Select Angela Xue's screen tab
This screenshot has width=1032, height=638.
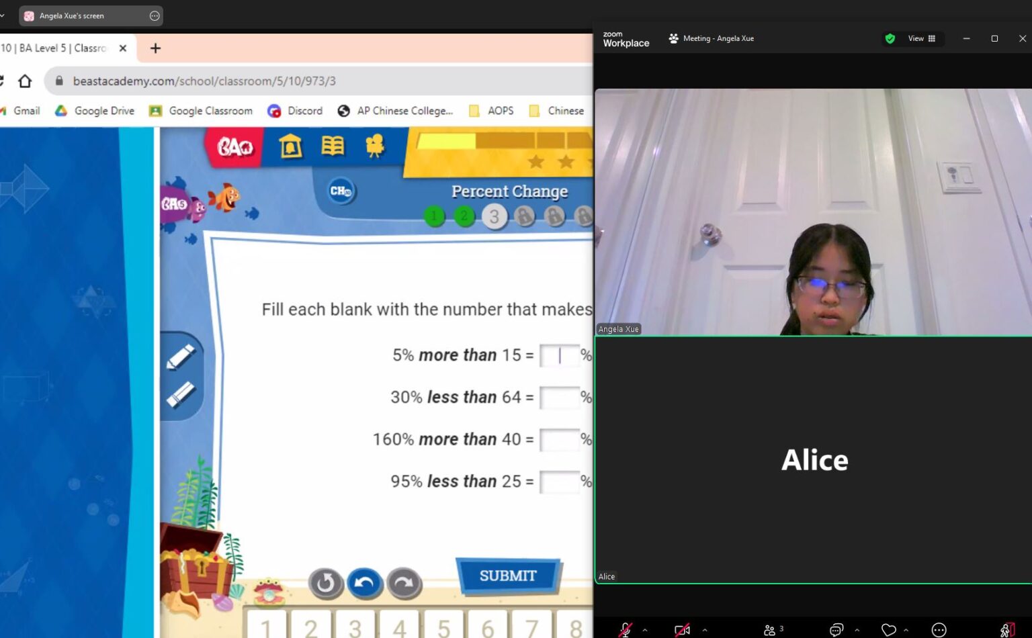click(x=91, y=16)
